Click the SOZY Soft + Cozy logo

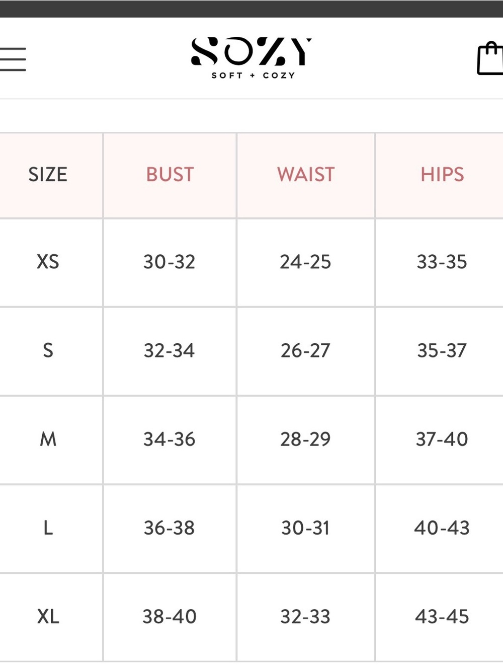click(x=251, y=58)
